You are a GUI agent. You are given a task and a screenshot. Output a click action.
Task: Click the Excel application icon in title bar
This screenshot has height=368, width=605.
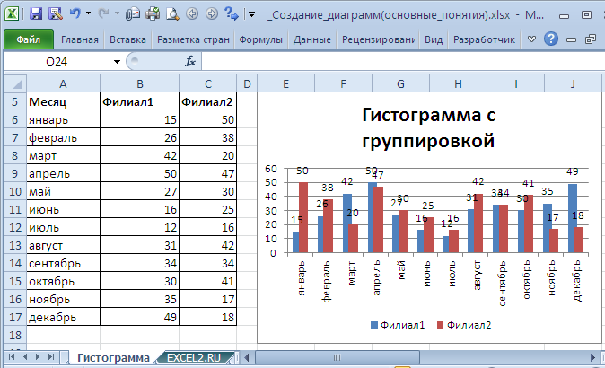coord(12,13)
